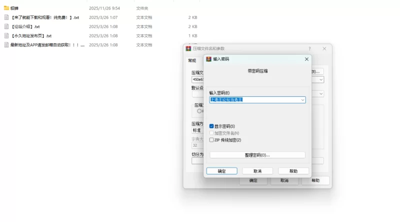400x222 pixels.
Task: Select file 【来了就能下载和观看！纯免费！】.txt
Action: [45, 17]
